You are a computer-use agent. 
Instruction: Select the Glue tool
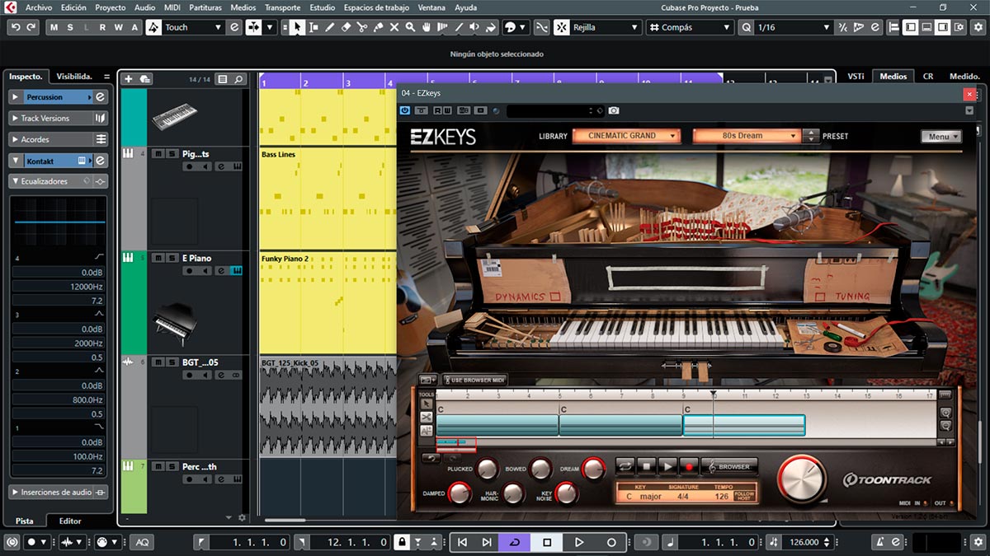(x=378, y=27)
